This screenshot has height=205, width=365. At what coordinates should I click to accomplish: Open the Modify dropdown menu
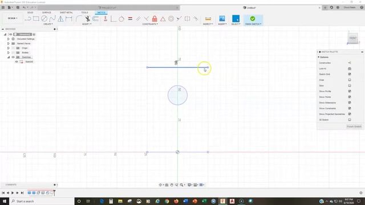[87, 24]
